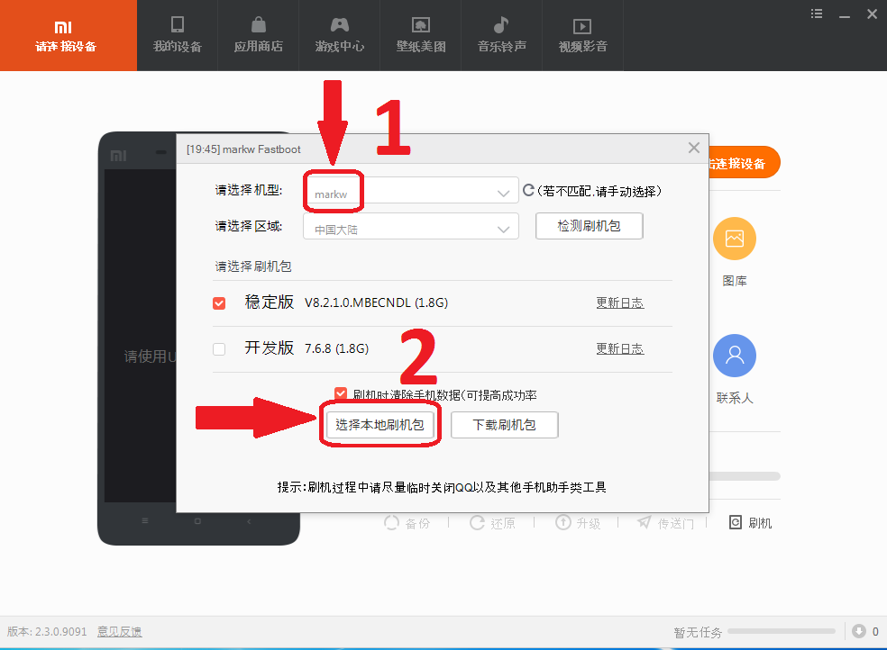Open the menu list icon in title bar
This screenshot has width=887, height=650.
click(x=817, y=14)
